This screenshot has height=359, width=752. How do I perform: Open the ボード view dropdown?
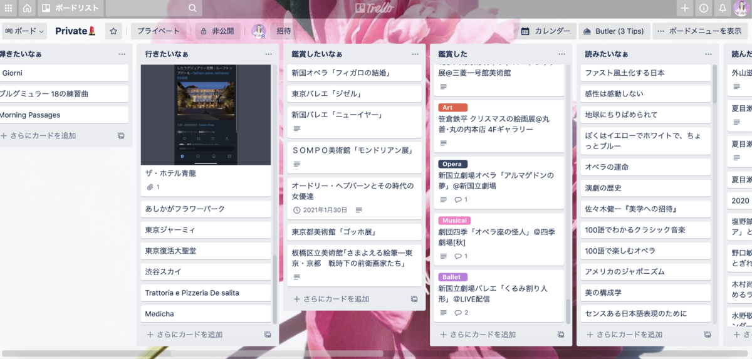coord(25,31)
